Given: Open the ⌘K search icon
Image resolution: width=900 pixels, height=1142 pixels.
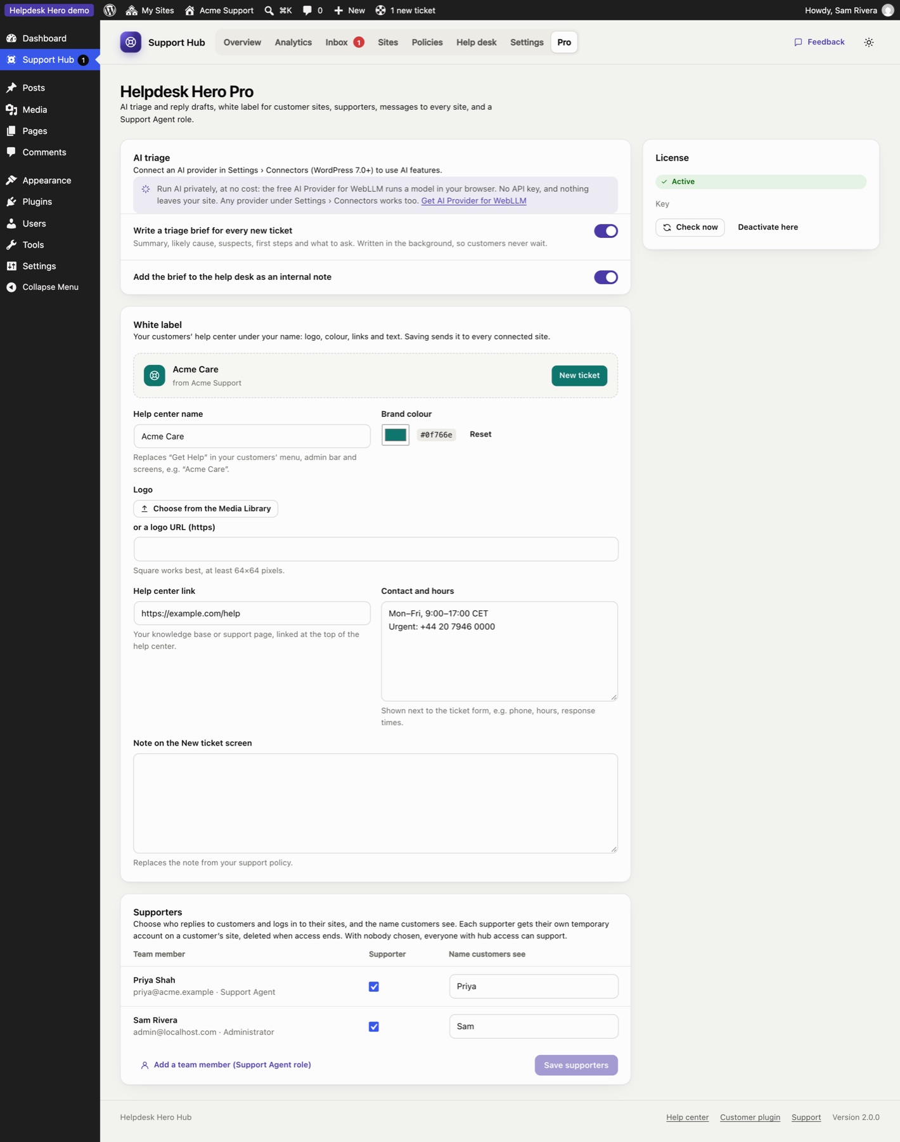Looking at the screenshot, I should pyautogui.click(x=278, y=10).
